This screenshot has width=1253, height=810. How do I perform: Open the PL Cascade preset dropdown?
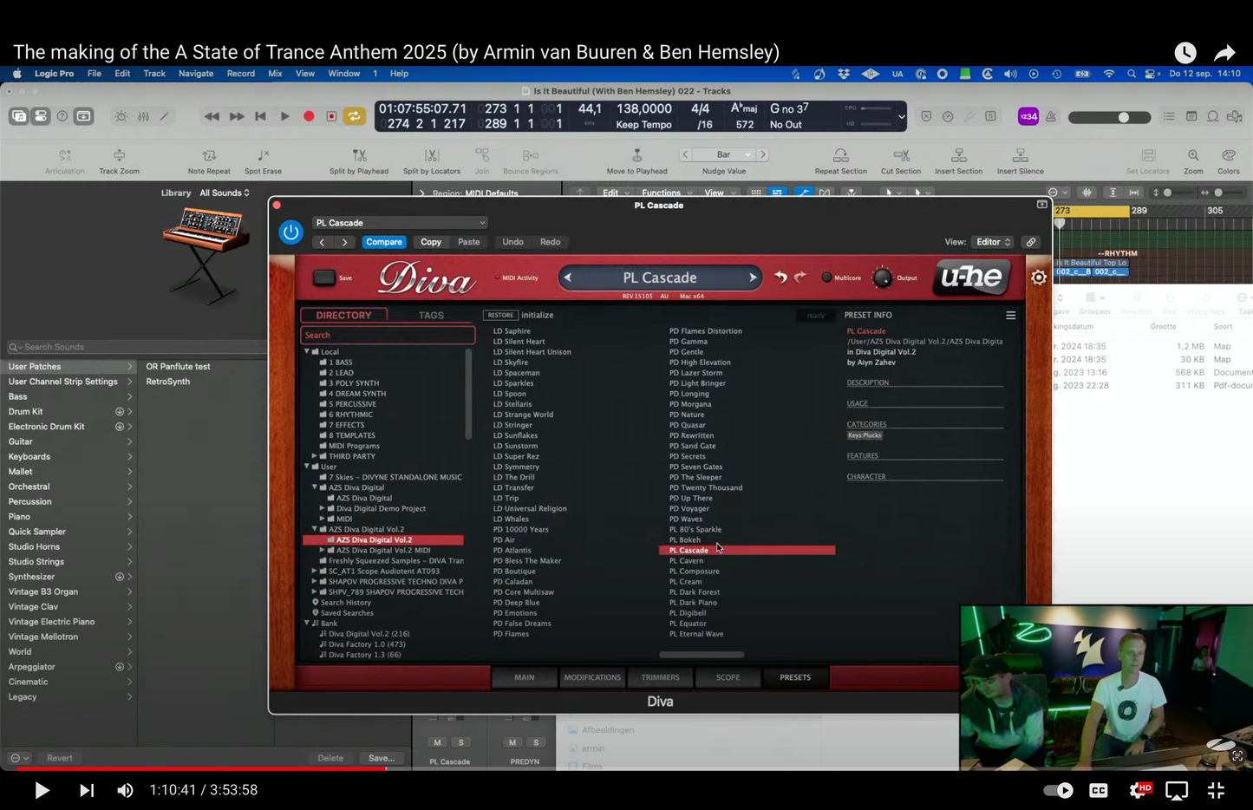point(400,223)
